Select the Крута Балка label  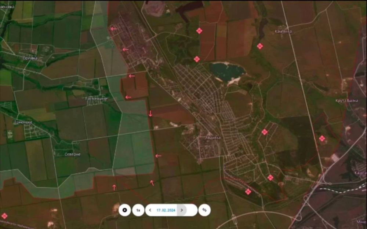click(x=345, y=101)
